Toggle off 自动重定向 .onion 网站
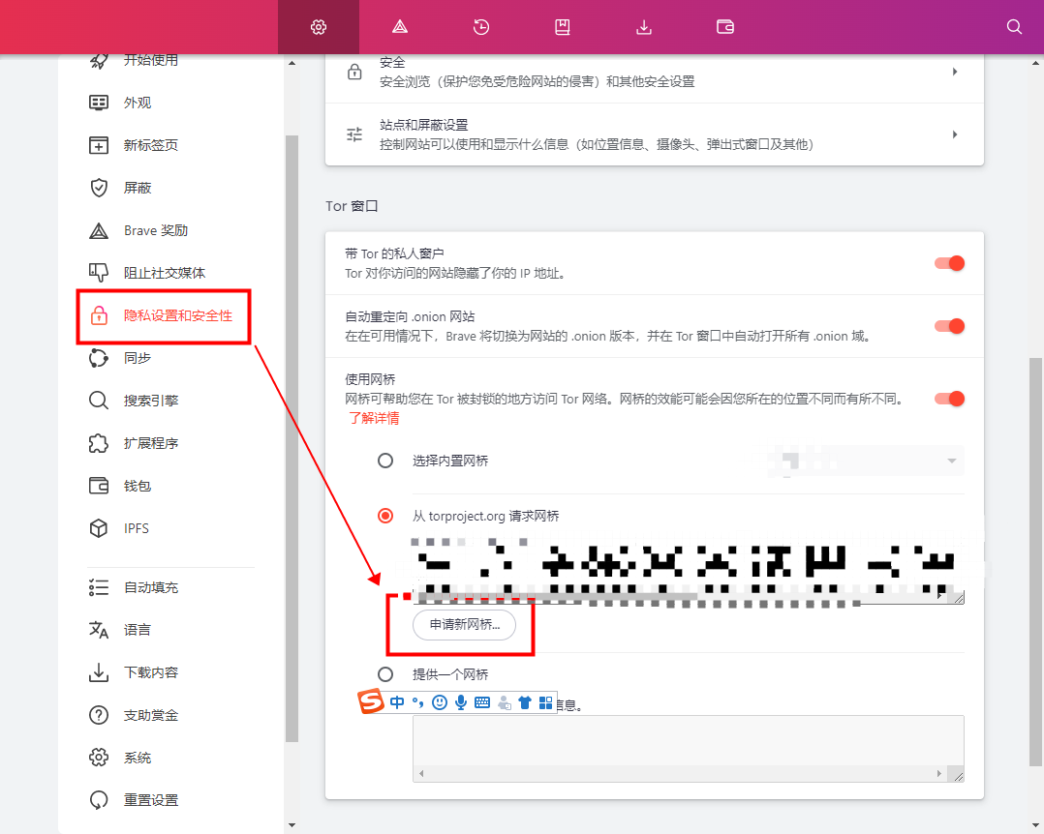1044x834 pixels. point(949,326)
